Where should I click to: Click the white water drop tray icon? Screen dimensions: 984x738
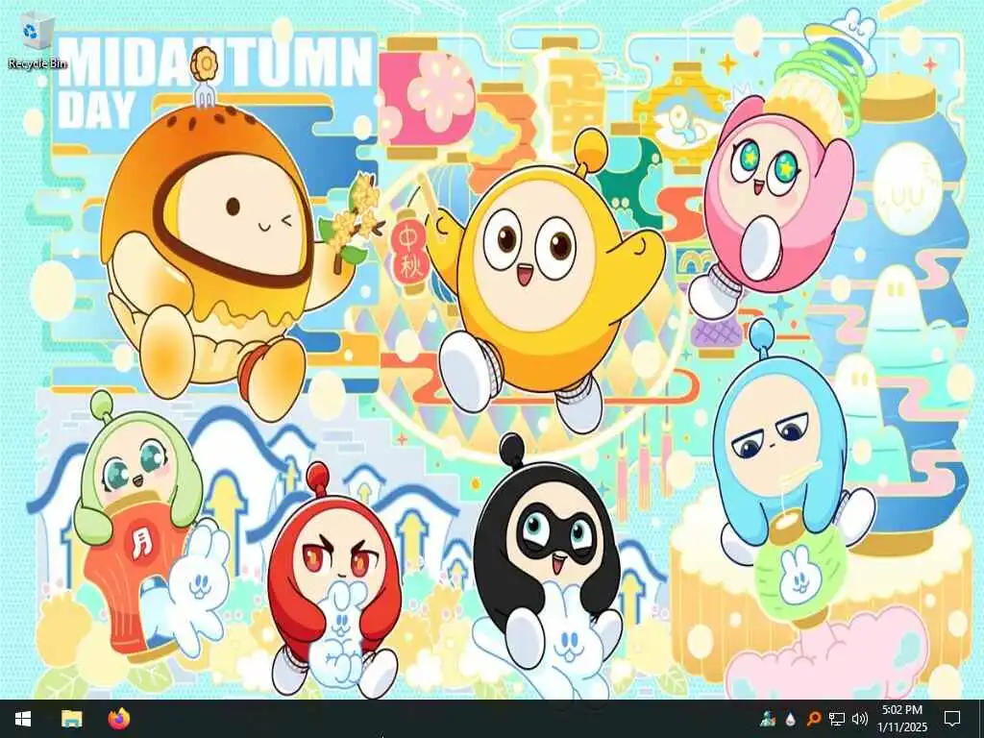point(791,719)
